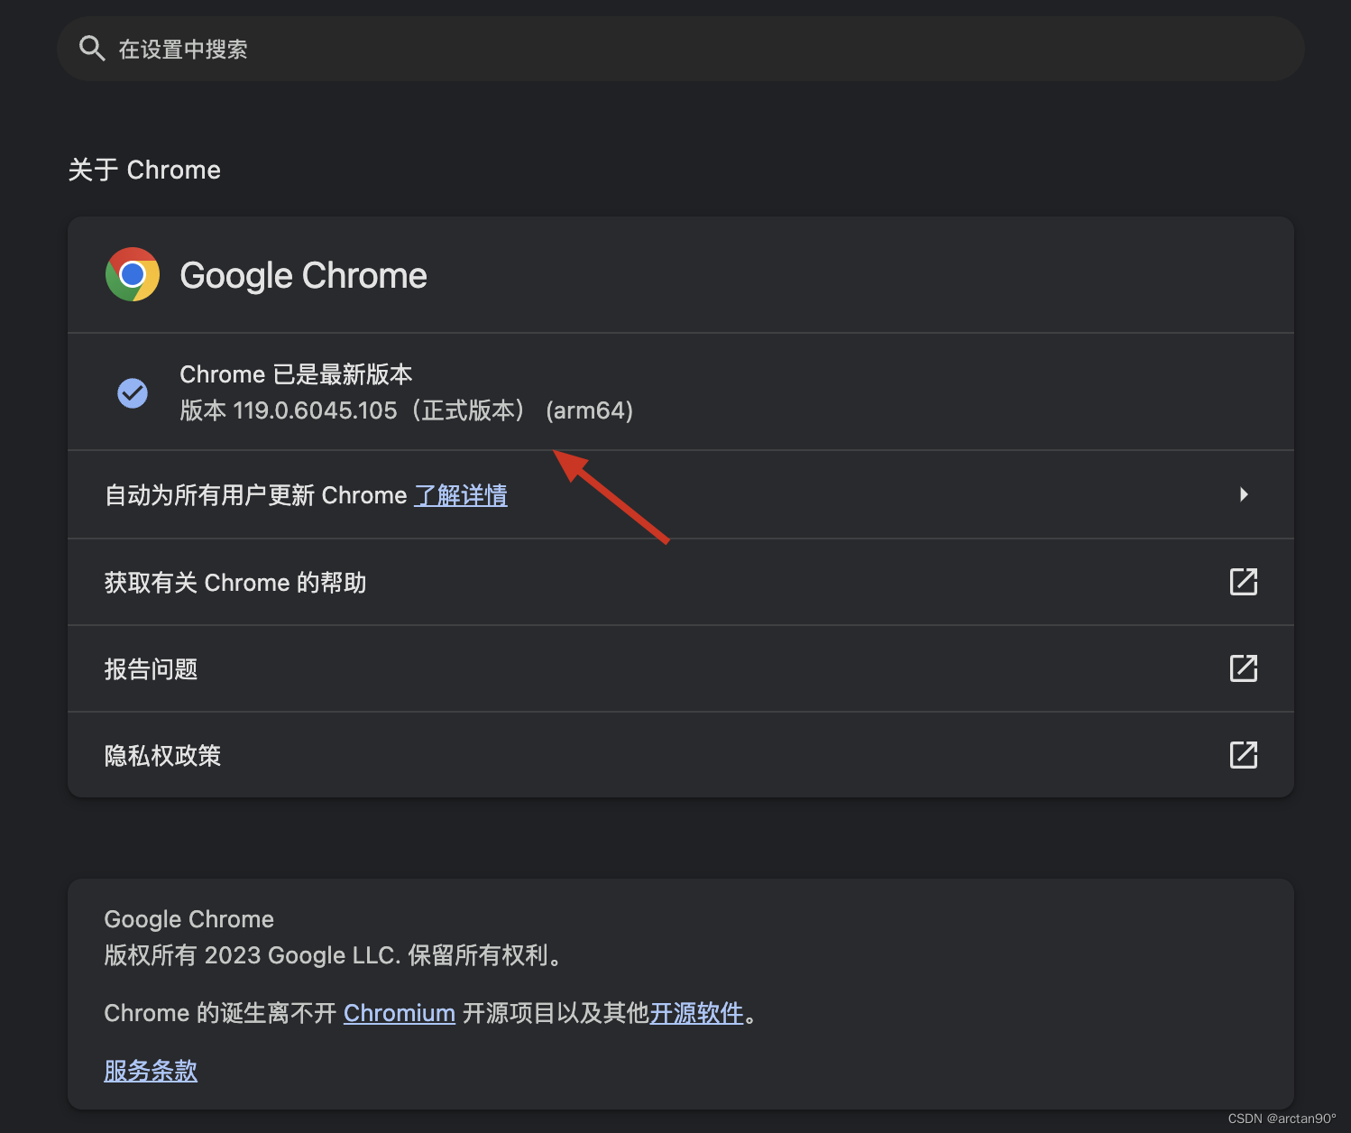Open the Chromium project link
This screenshot has width=1351, height=1133.
click(x=400, y=1012)
